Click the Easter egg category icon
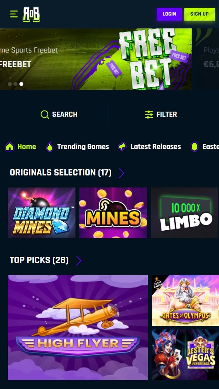Image resolution: width=219 pixels, height=389 pixels. tap(194, 147)
